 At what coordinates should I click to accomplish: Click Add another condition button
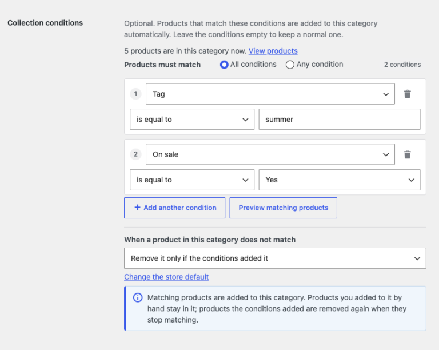click(x=175, y=208)
